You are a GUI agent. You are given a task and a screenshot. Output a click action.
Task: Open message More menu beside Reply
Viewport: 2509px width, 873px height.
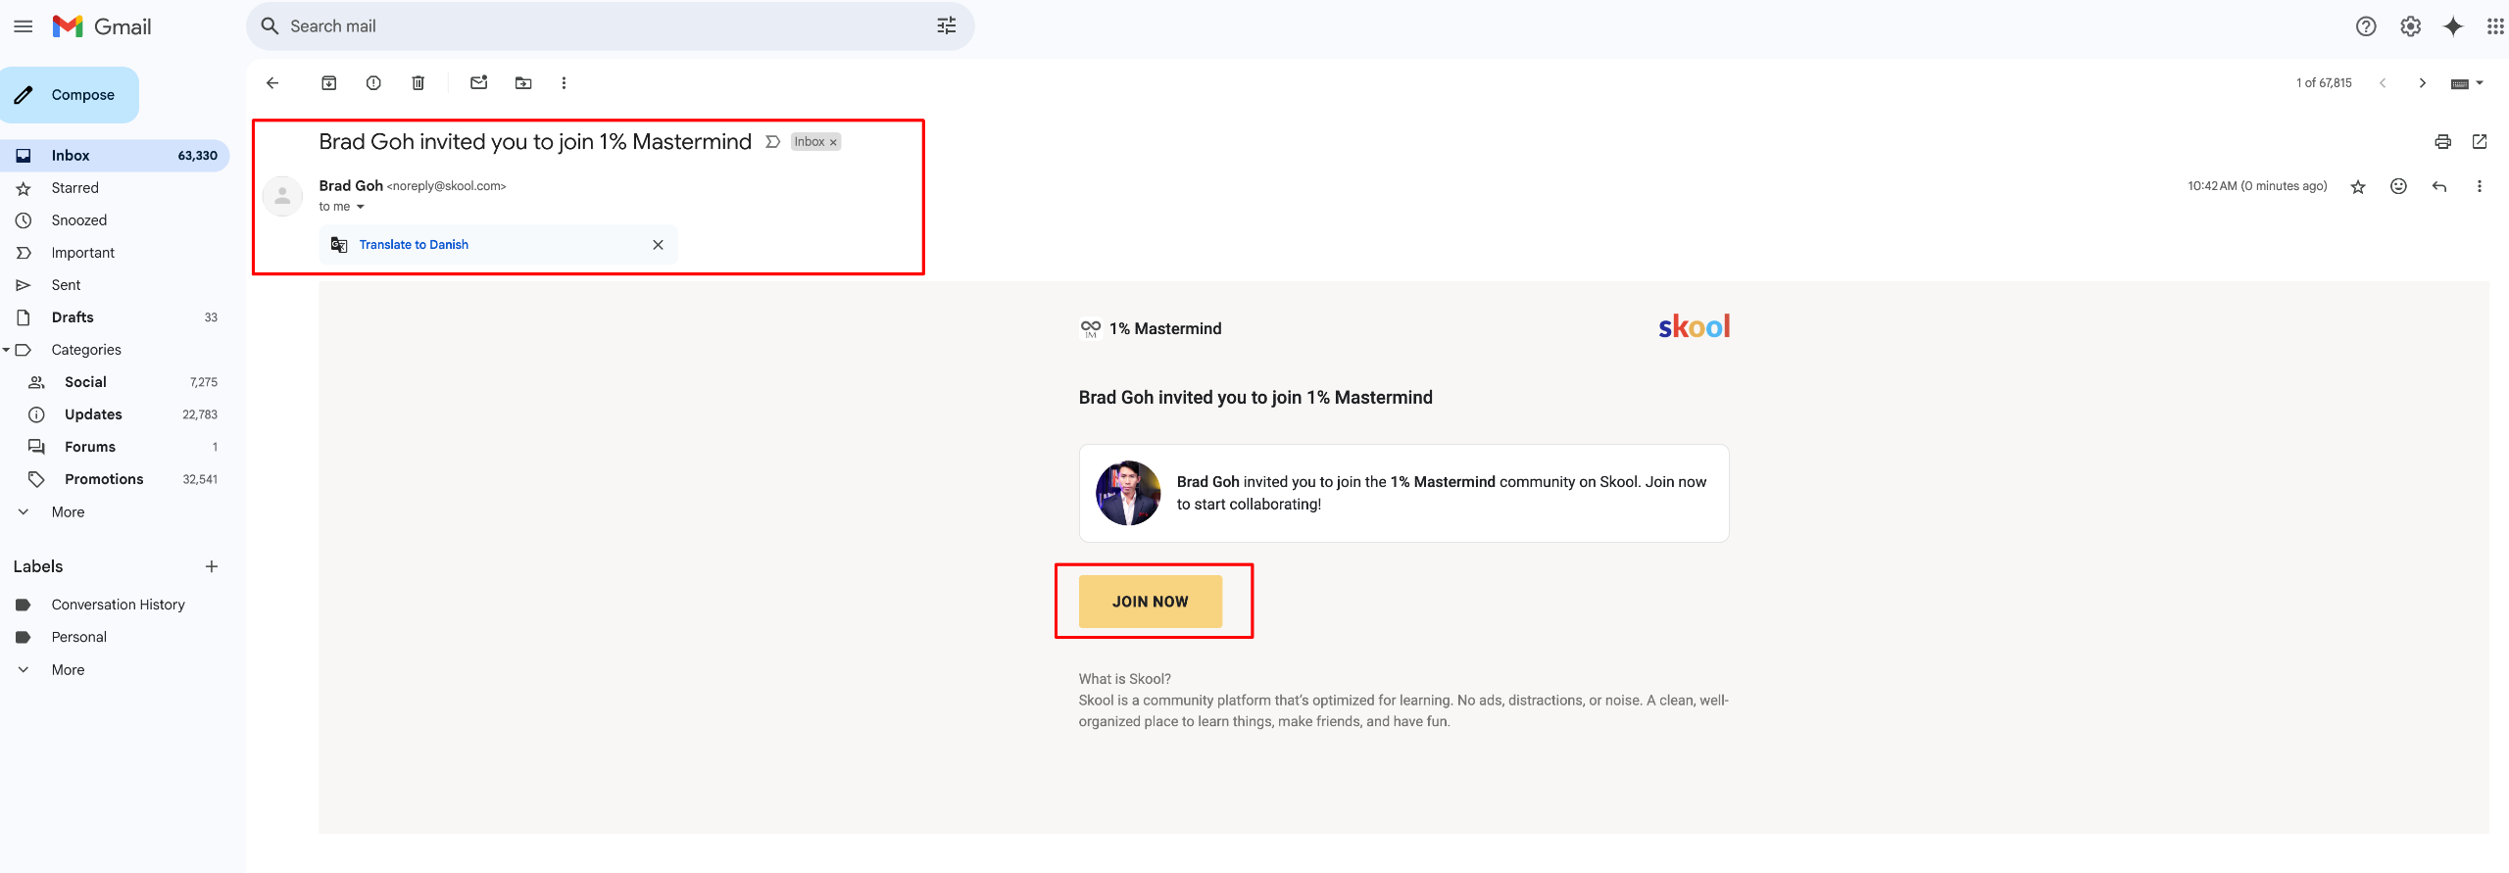[2480, 186]
